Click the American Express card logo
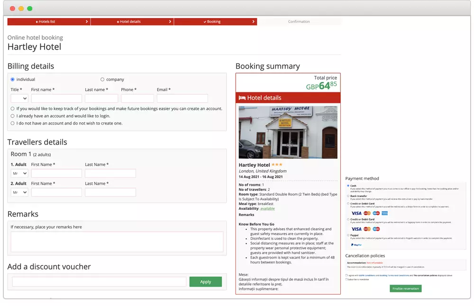Image resolution: width=474 pixels, height=306 pixels. coord(384,213)
